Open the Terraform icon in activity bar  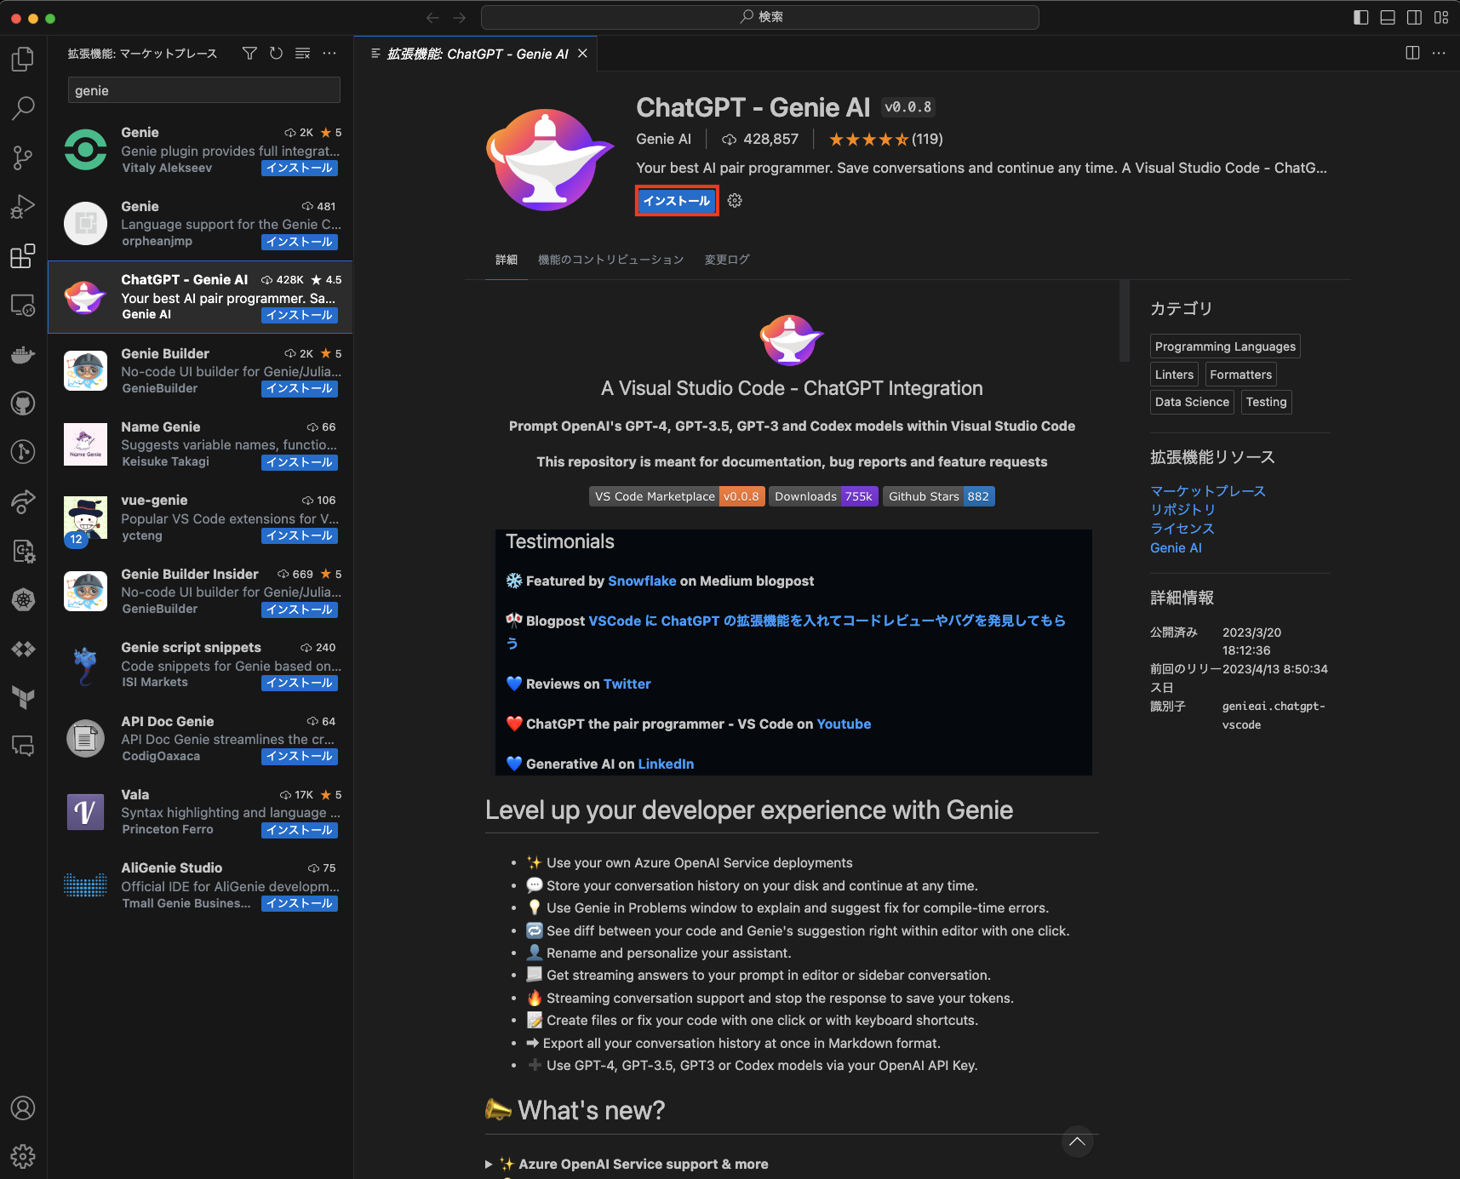(23, 697)
